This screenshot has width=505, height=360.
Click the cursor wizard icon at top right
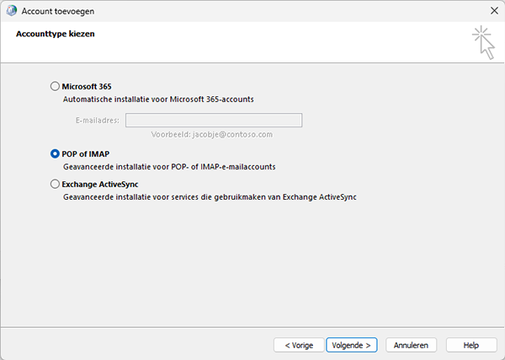click(x=484, y=43)
